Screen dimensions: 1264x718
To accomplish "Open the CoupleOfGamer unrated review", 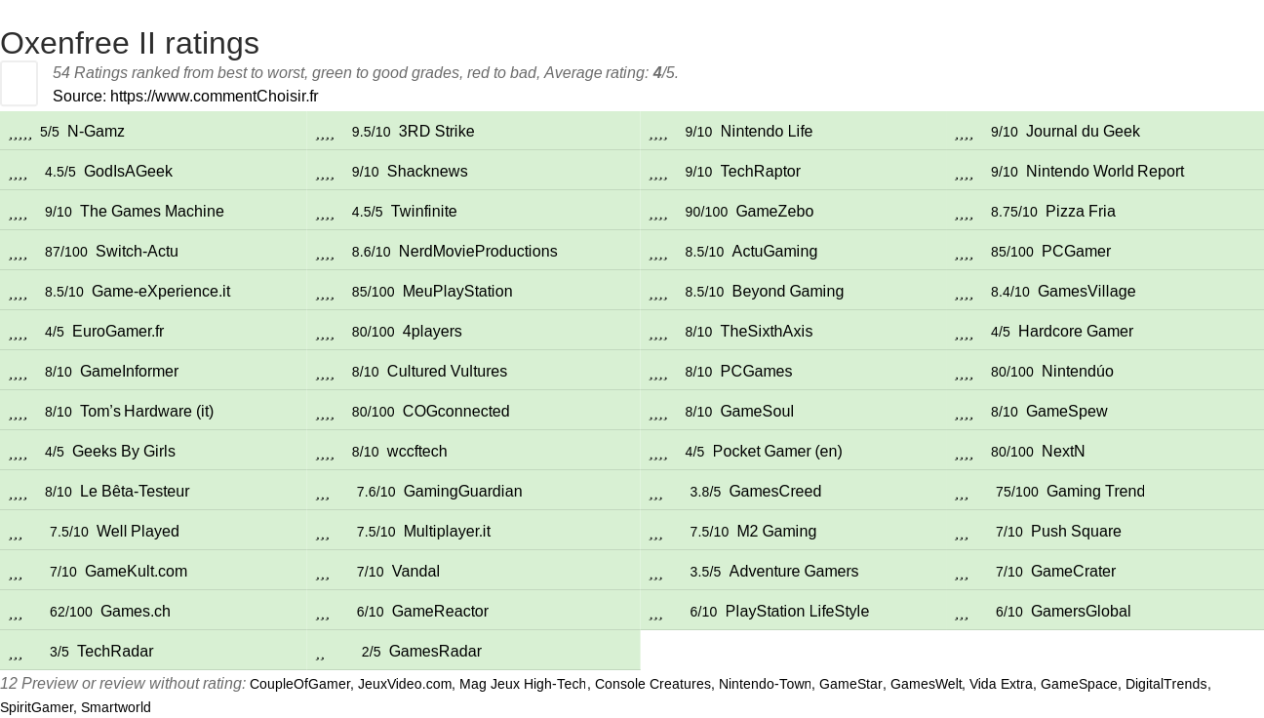I will tap(299, 684).
